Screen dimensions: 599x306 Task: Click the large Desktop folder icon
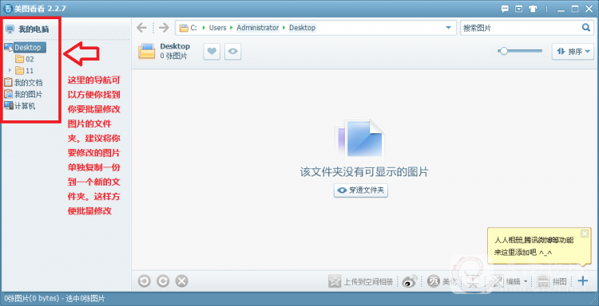pos(147,52)
